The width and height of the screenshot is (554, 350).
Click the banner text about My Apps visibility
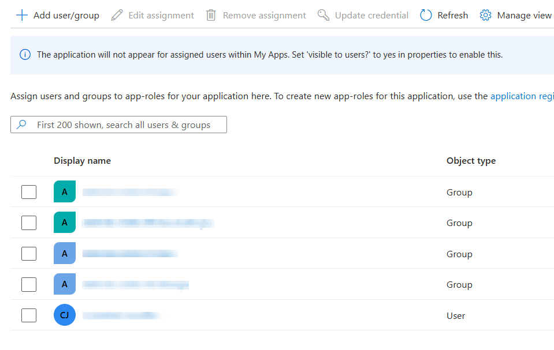pyautogui.click(x=270, y=55)
